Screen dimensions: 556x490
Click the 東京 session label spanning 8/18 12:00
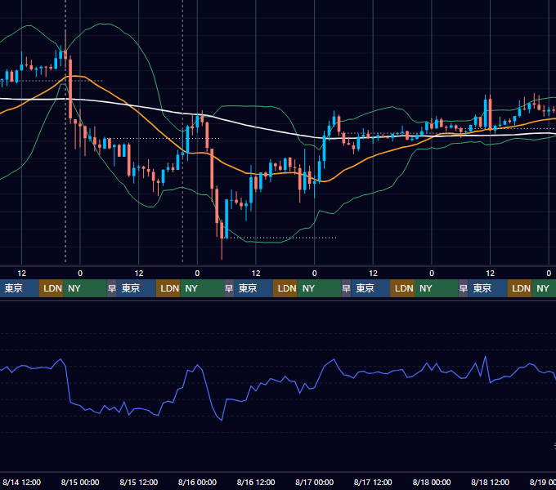(x=487, y=288)
